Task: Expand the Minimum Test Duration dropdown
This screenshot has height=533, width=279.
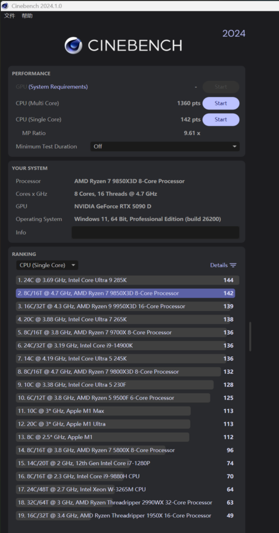Action: coord(165,146)
